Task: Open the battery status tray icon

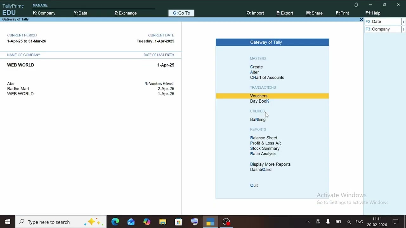Action: point(338,222)
